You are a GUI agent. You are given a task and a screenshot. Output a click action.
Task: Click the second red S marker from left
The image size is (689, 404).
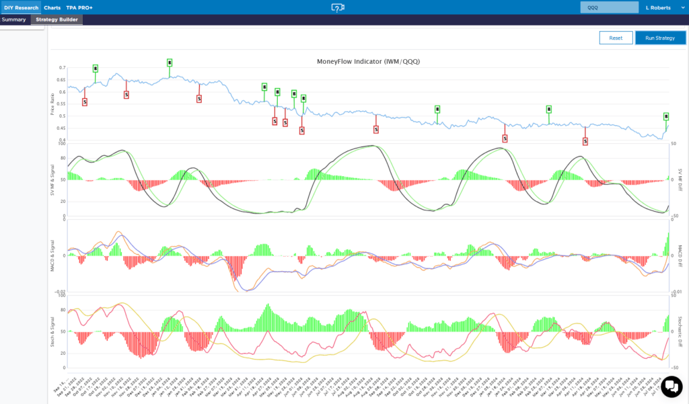click(x=126, y=95)
